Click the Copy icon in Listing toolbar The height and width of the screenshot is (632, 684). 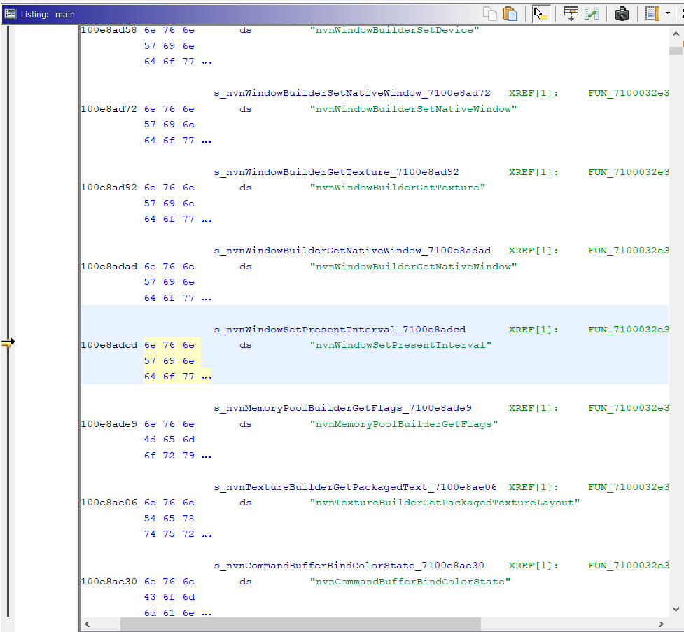(490, 14)
